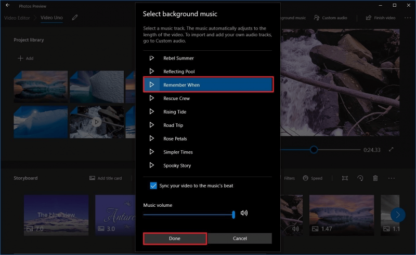Uncheck Sync your video to the music's beat
This screenshot has width=416, height=255.
pos(153,186)
